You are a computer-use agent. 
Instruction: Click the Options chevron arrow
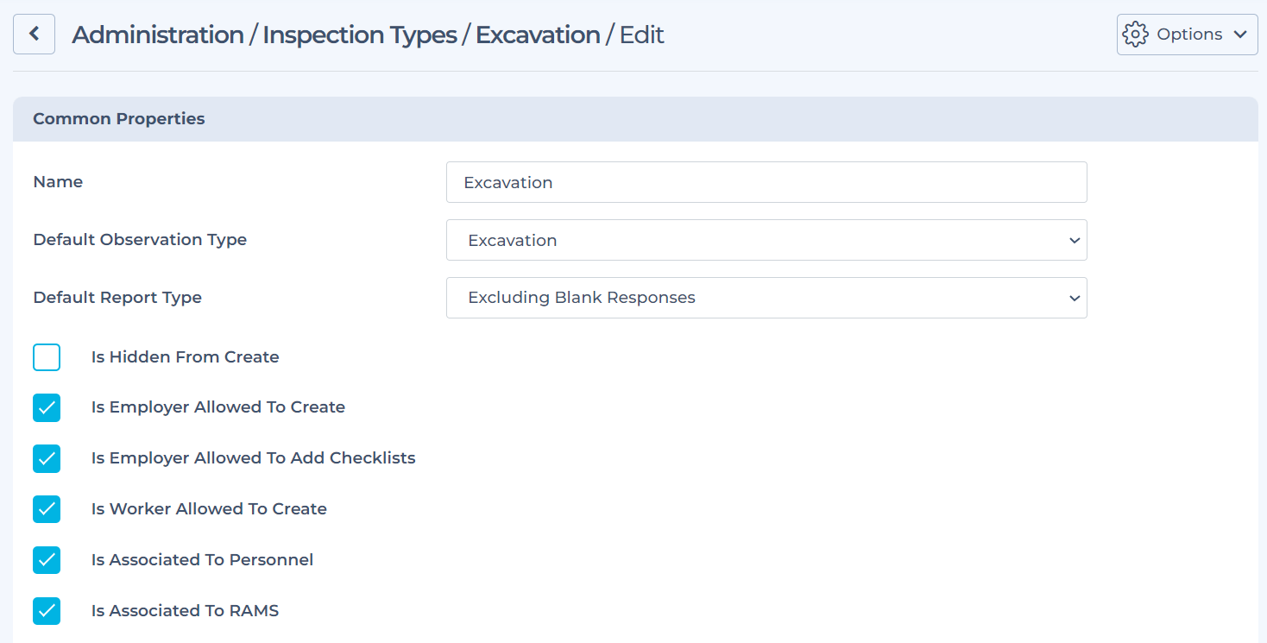[1240, 35]
